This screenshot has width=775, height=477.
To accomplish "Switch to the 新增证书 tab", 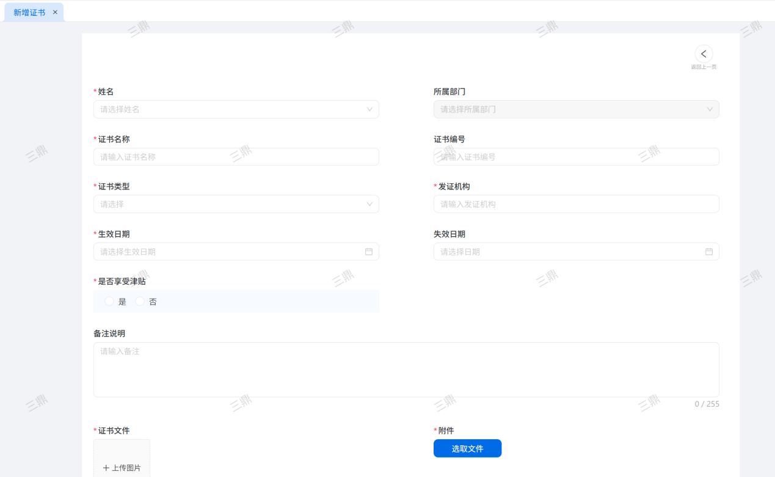I will [29, 12].
